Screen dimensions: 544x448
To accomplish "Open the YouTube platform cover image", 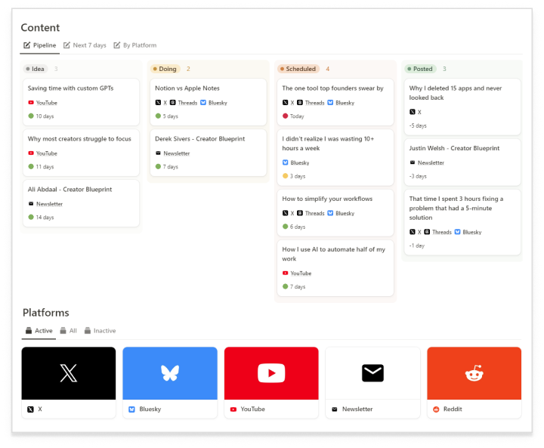I will tap(271, 373).
